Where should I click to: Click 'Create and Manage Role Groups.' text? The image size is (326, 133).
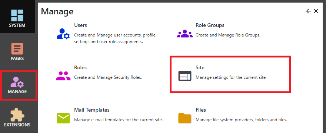[228, 35]
